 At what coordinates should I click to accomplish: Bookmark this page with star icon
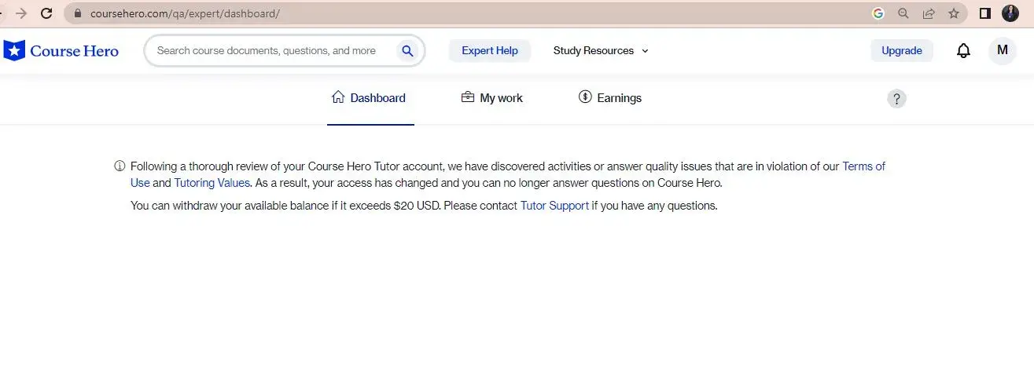[x=953, y=13]
